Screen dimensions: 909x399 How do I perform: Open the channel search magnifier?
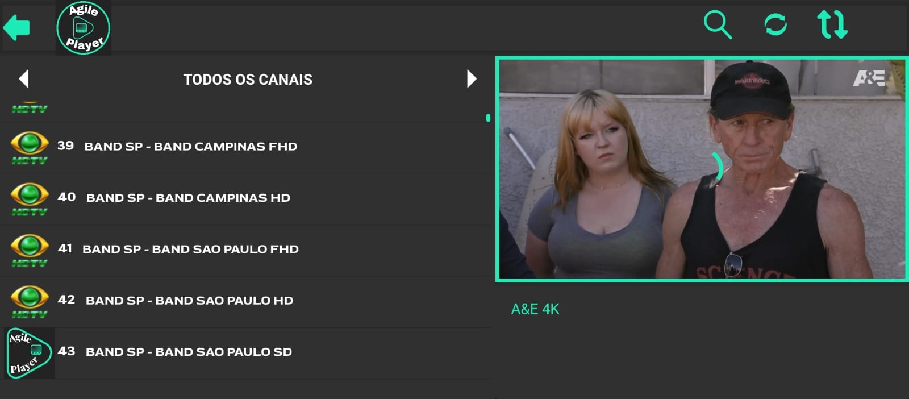[x=718, y=25]
